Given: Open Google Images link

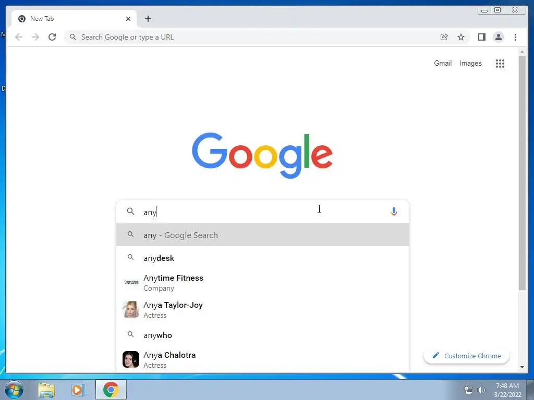Looking at the screenshot, I should 470,63.
